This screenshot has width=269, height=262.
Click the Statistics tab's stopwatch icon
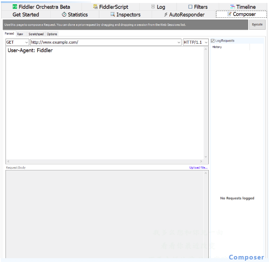coord(64,14)
